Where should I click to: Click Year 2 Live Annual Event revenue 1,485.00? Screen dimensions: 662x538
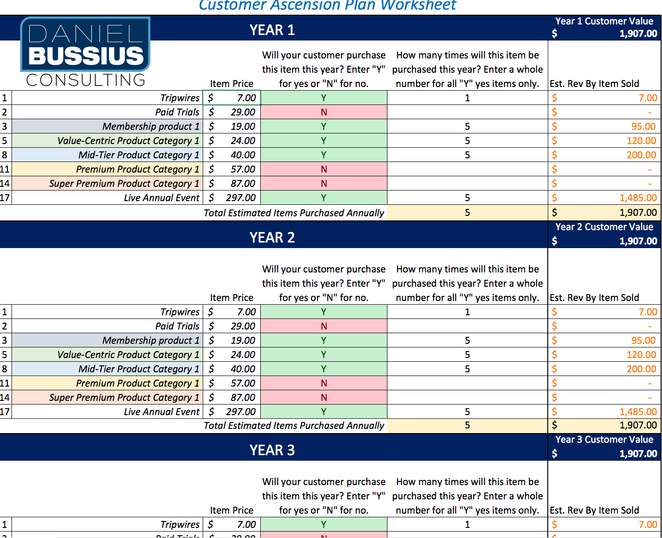(x=638, y=412)
